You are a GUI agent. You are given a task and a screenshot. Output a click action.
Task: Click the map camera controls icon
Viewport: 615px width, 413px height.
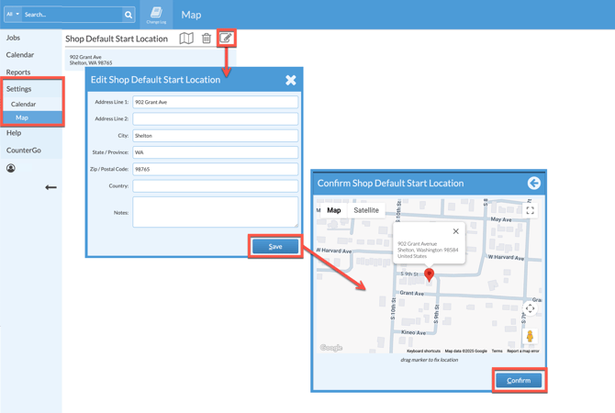coord(530,308)
